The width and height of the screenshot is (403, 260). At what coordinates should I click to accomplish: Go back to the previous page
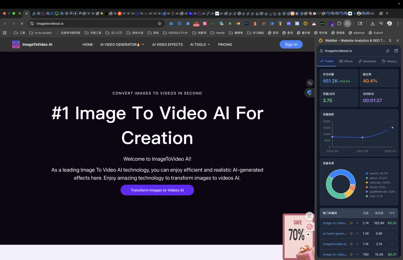click(x=5, y=23)
